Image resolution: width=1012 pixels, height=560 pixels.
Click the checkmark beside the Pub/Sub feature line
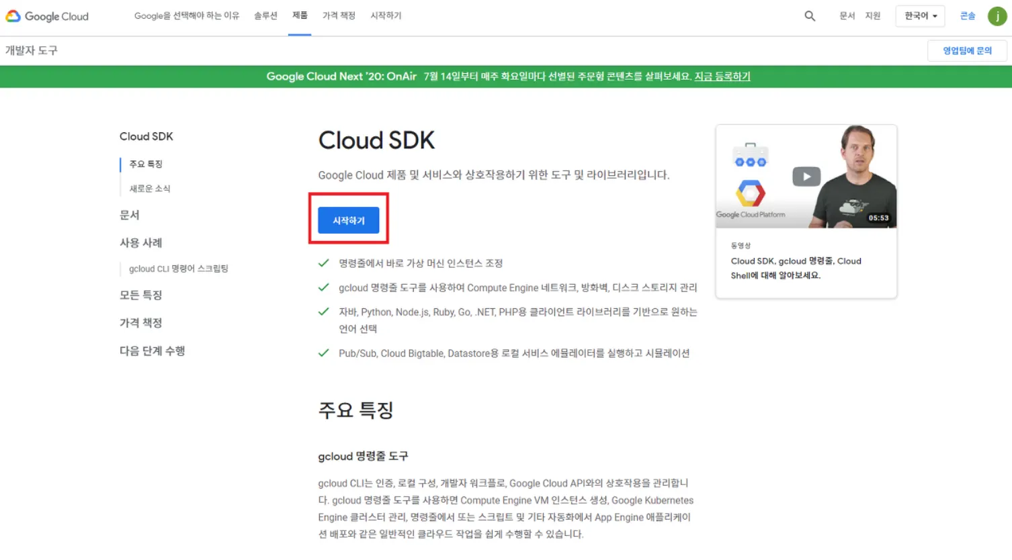click(x=324, y=353)
